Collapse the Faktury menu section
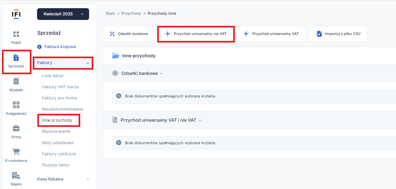This screenshot has width=396, height=189. [63, 63]
